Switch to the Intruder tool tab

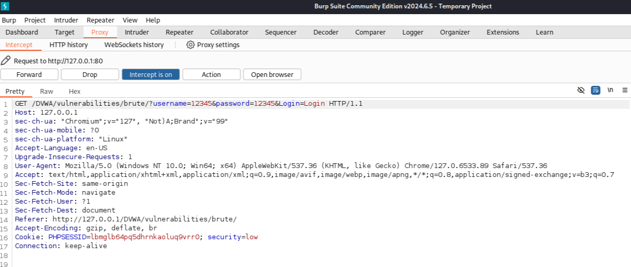tap(137, 32)
